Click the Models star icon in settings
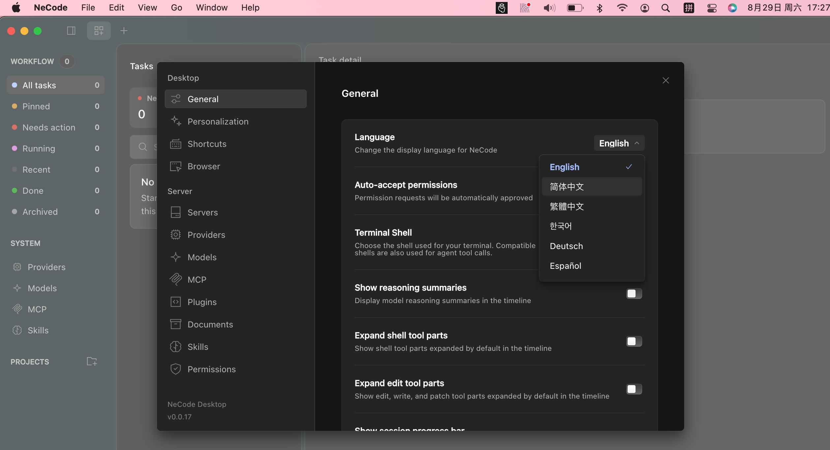 point(176,257)
